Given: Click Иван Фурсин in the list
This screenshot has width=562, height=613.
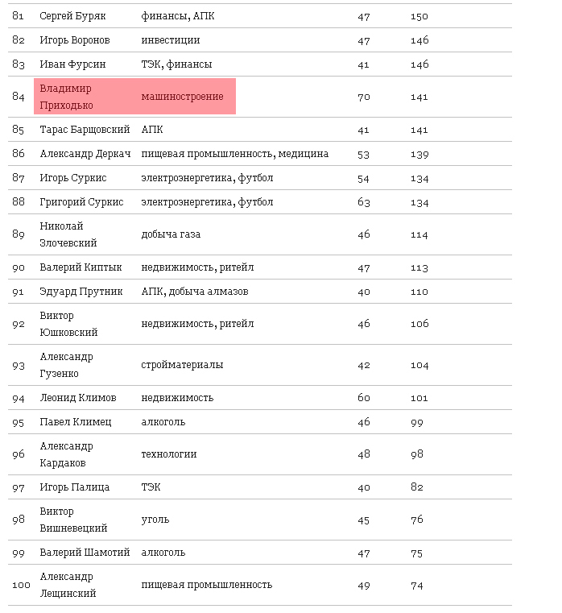Looking at the screenshot, I should [72, 64].
